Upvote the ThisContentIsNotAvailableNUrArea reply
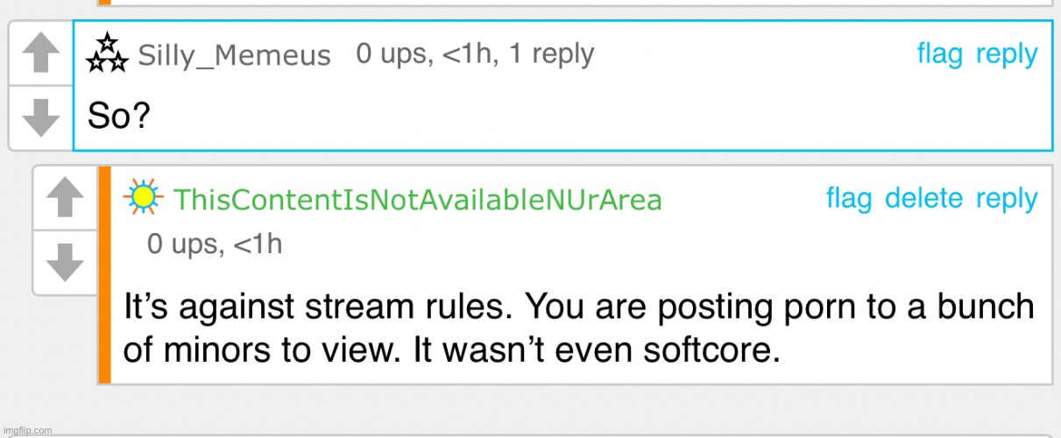 click(x=65, y=198)
